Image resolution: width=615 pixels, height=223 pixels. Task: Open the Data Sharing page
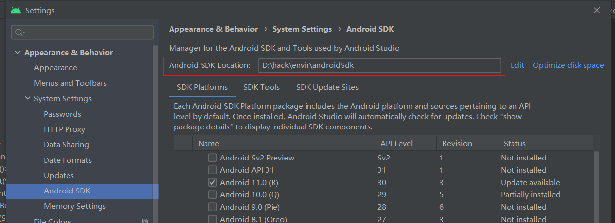pyautogui.click(x=67, y=145)
